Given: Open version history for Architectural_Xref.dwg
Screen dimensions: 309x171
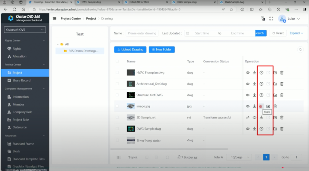Looking at the screenshot, I should point(261,84).
